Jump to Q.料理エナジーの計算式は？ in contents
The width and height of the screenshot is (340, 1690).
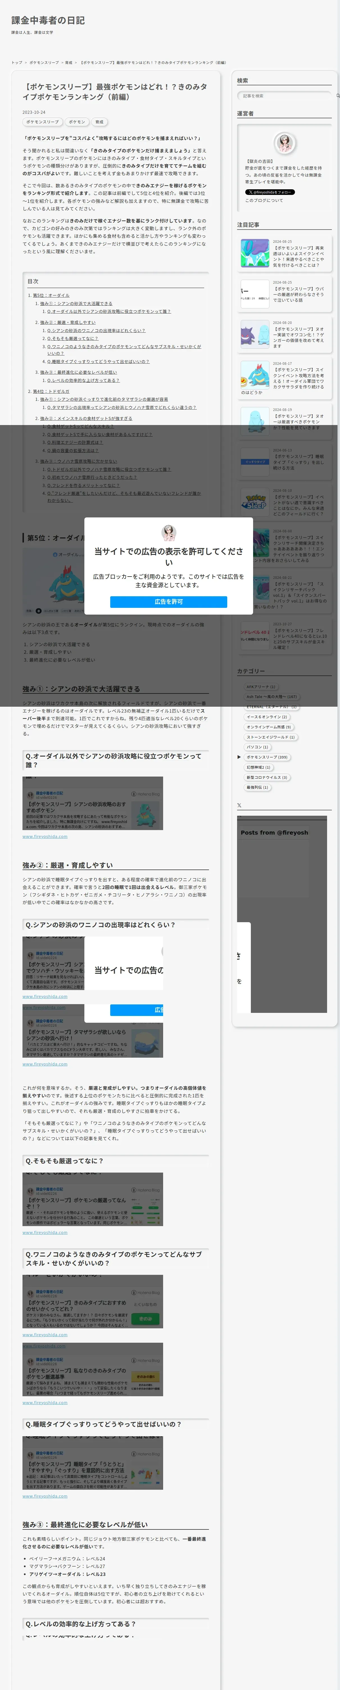[x=75, y=442]
